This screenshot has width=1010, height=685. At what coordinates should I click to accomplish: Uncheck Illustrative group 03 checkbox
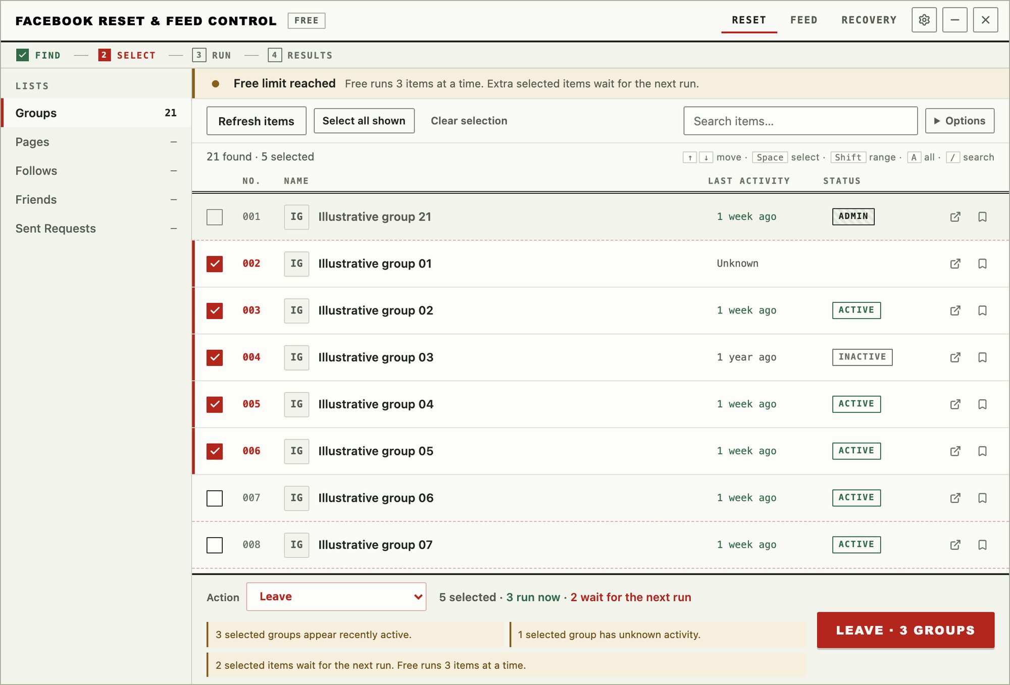tap(215, 357)
